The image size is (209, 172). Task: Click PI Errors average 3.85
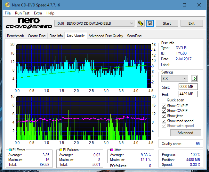click(46, 155)
